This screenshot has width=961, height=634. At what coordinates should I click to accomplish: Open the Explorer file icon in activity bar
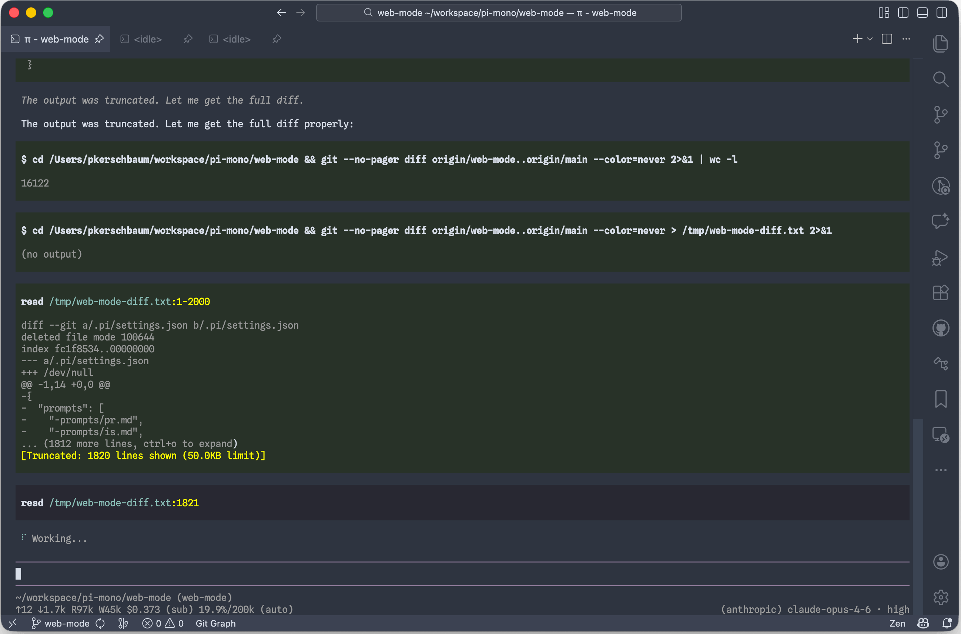(941, 43)
